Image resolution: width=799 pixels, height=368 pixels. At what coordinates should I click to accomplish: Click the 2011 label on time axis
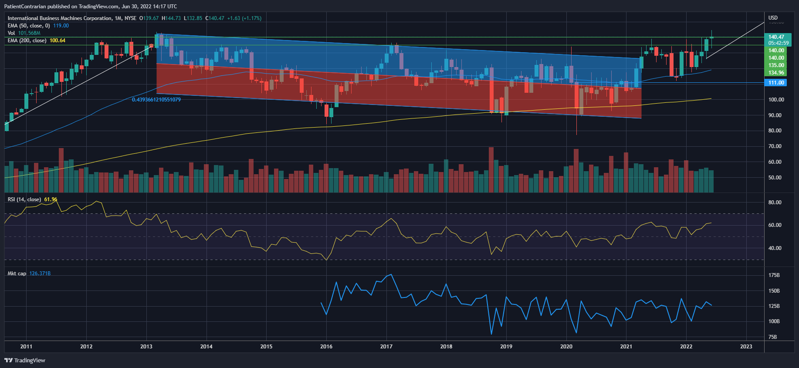(x=26, y=347)
